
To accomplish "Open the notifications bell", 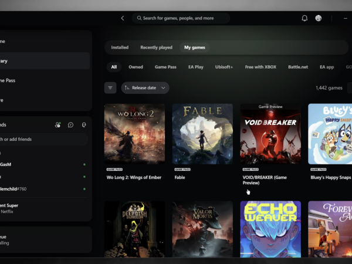I will [x=304, y=18].
